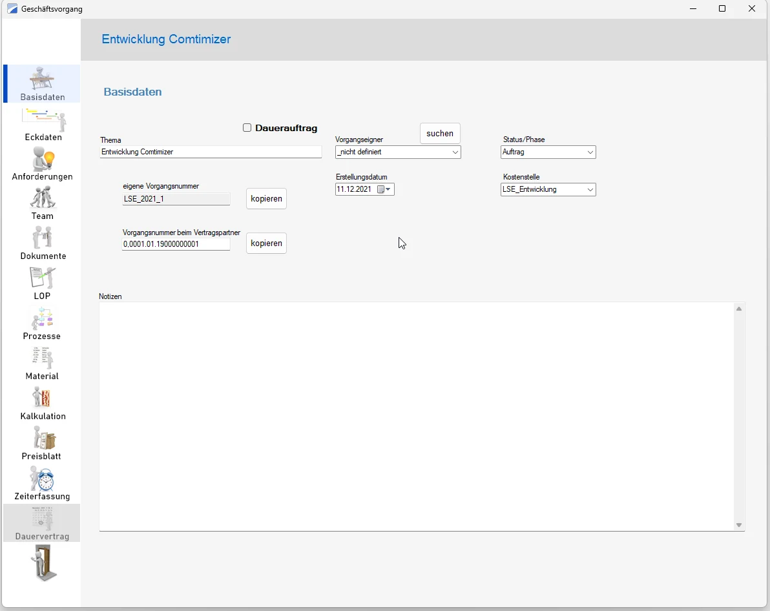Open the Team section icon
The height and width of the screenshot is (611, 770).
point(43,198)
